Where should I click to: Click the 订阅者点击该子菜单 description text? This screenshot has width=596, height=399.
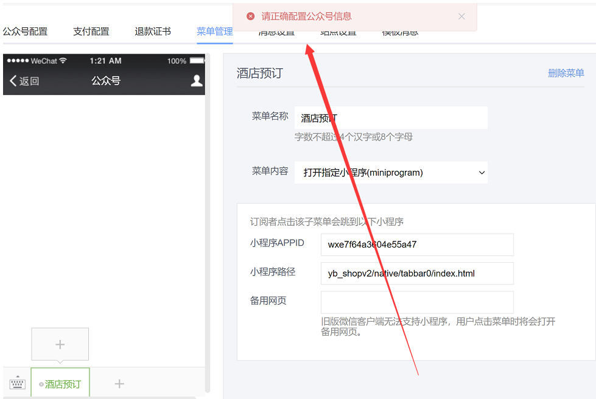pyautogui.click(x=326, y=222)
